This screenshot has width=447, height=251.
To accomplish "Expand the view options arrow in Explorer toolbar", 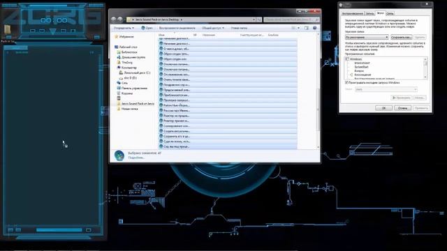I will [x=298, y=28].
